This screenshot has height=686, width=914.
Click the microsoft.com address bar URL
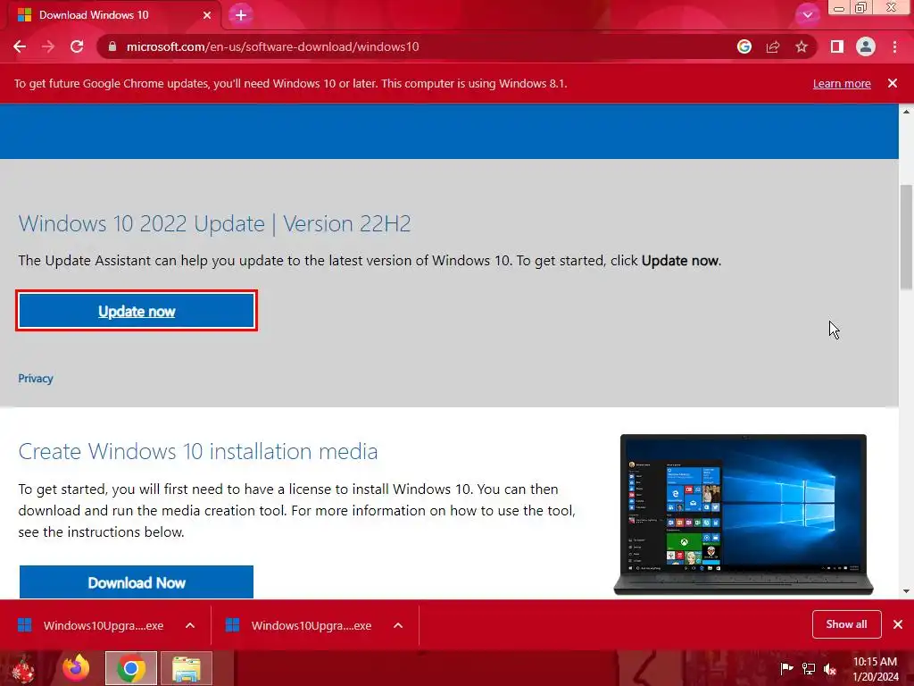pos(272,46)
